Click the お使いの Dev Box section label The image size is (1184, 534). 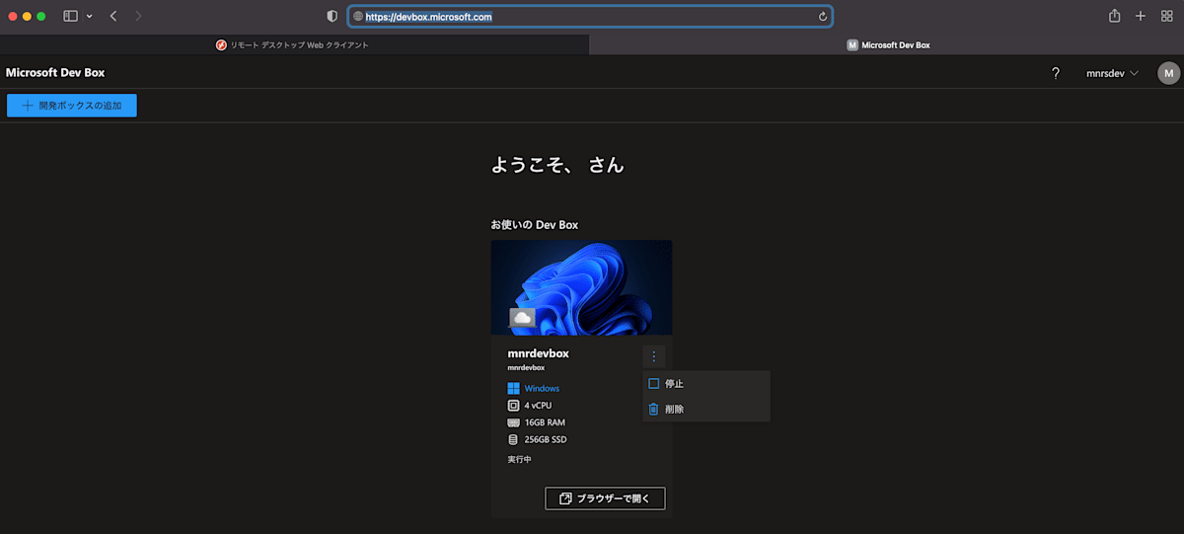(534, 225)
